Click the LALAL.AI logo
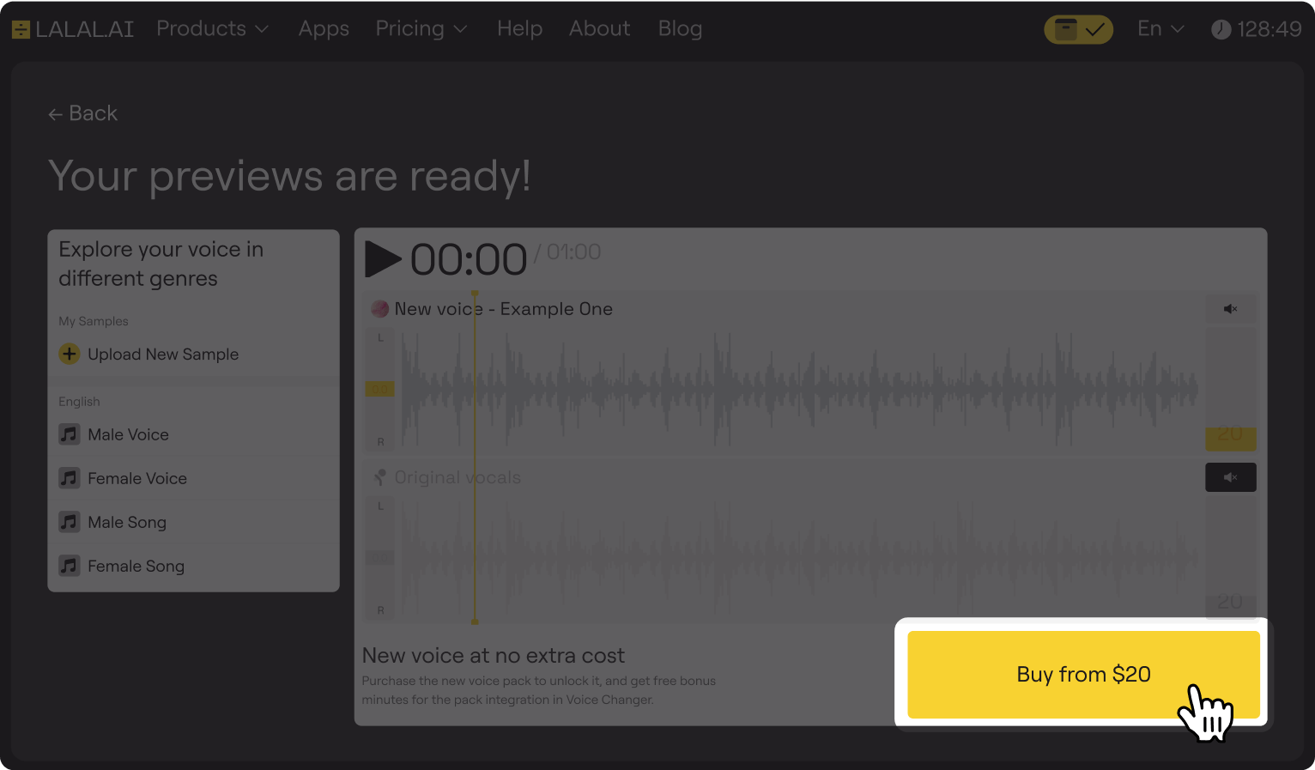The image size is (1315, 770). 73,28
